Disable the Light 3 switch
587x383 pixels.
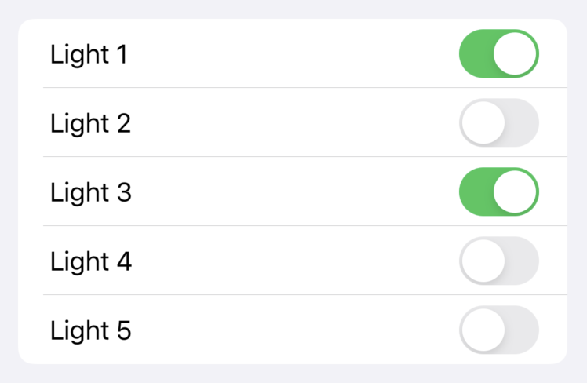pos(498,191)
